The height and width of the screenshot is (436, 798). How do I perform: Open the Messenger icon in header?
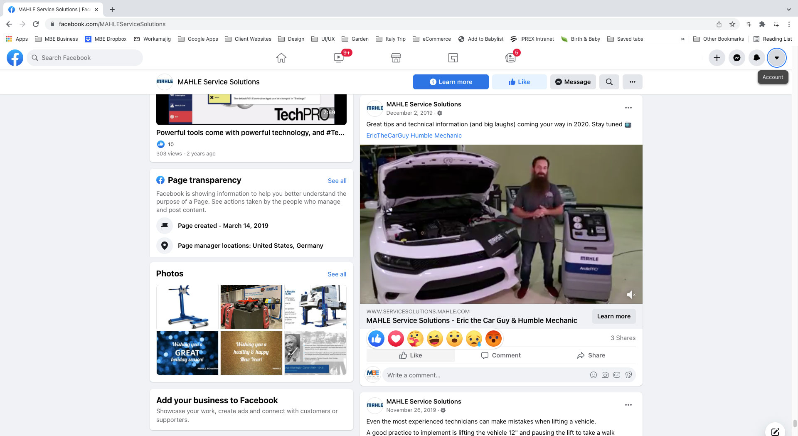pos(737,58)
